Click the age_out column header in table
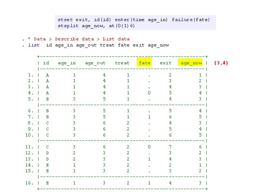This screenshot has width=257, height=193. 95,63
